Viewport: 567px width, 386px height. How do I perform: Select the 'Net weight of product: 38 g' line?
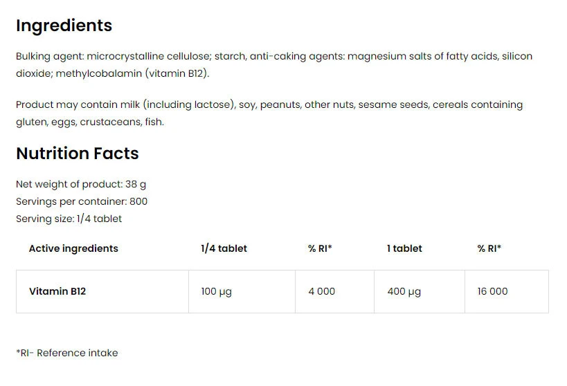pyautogui.click(x=81, y=185)
